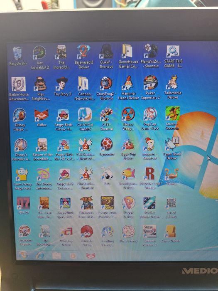The image size is (218, 291).
Task: Open Venice game shortcut
Action: click(x=171, y=174)
